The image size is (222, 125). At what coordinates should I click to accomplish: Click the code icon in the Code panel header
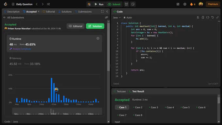[115, 11]
